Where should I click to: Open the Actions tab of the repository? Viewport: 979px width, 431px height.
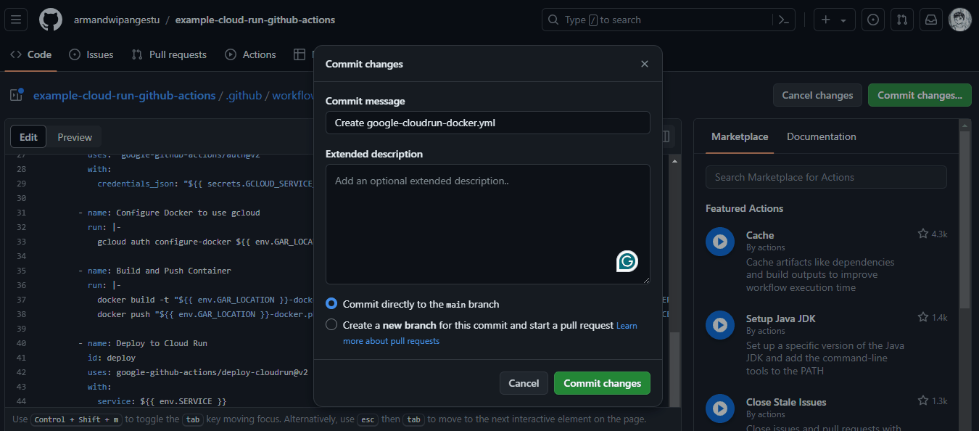click(x=250, y=54)
